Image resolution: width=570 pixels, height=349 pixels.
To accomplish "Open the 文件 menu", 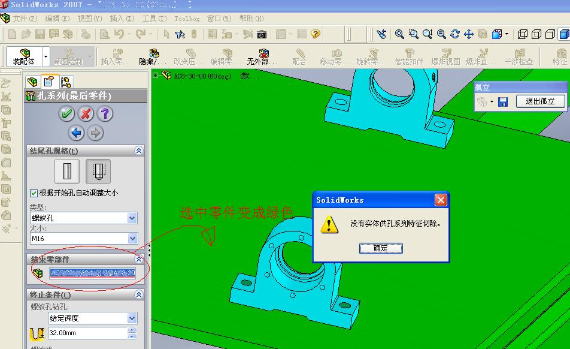I will pyautogui.click(x=25, y=19).
